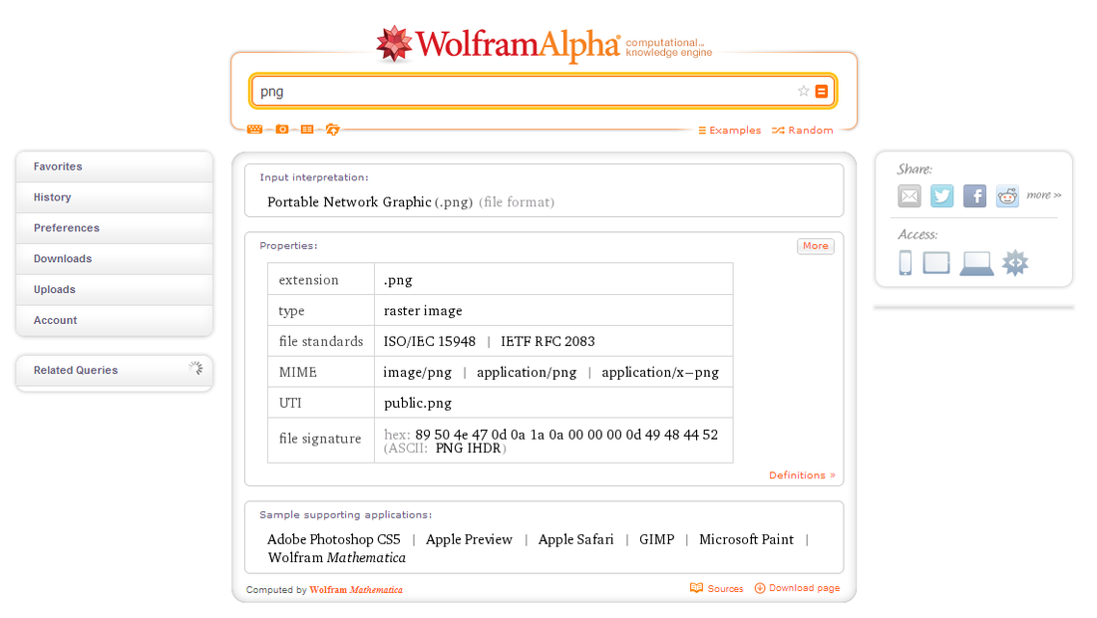The image size is (1097, 618).
Task: Show more share options
Action: 1044,195
